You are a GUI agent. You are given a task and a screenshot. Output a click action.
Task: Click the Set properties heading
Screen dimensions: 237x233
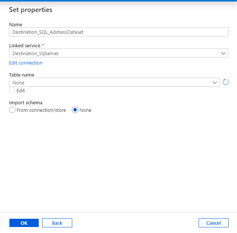[x=30, y=10]
